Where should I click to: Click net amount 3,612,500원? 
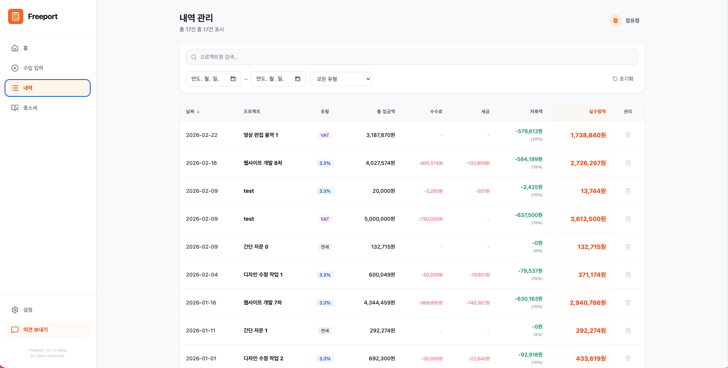588,219
